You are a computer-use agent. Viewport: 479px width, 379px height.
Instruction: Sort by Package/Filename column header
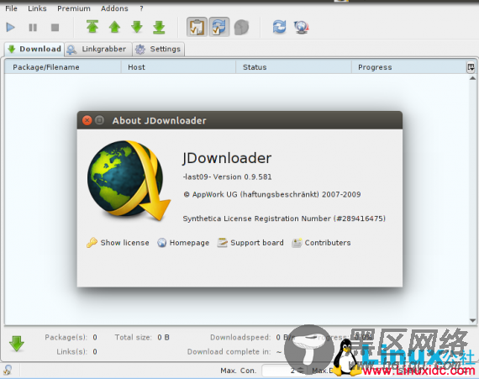coord(63,67)
